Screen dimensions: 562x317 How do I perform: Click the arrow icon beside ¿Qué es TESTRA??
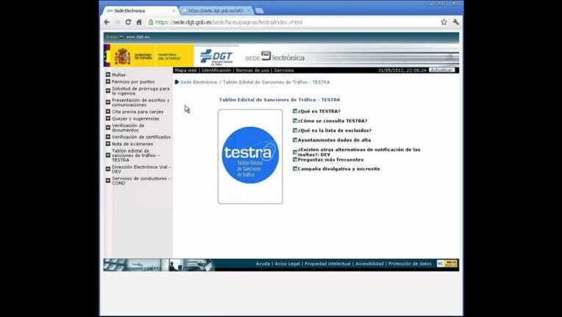[295, 112]
